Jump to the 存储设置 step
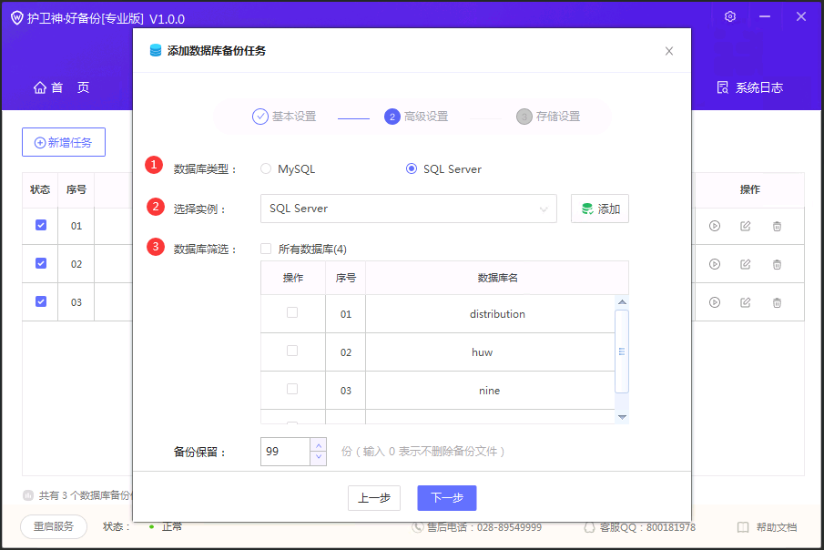 point(548,117)
